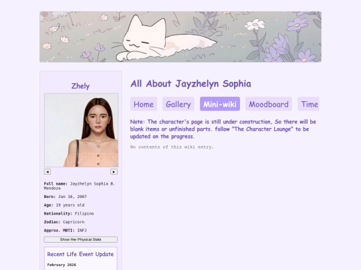Click the All About Jayzhelyn Sophia heading
This screenshot has width=361, height=270.
point(191,83)
